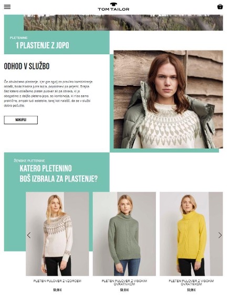Click the price under green turtleneck sweater
231x299 pixels.
124,290
